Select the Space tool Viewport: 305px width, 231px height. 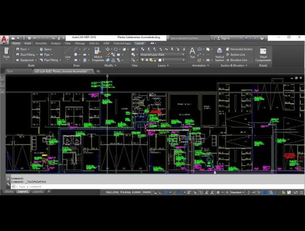[x=46, y=49]
